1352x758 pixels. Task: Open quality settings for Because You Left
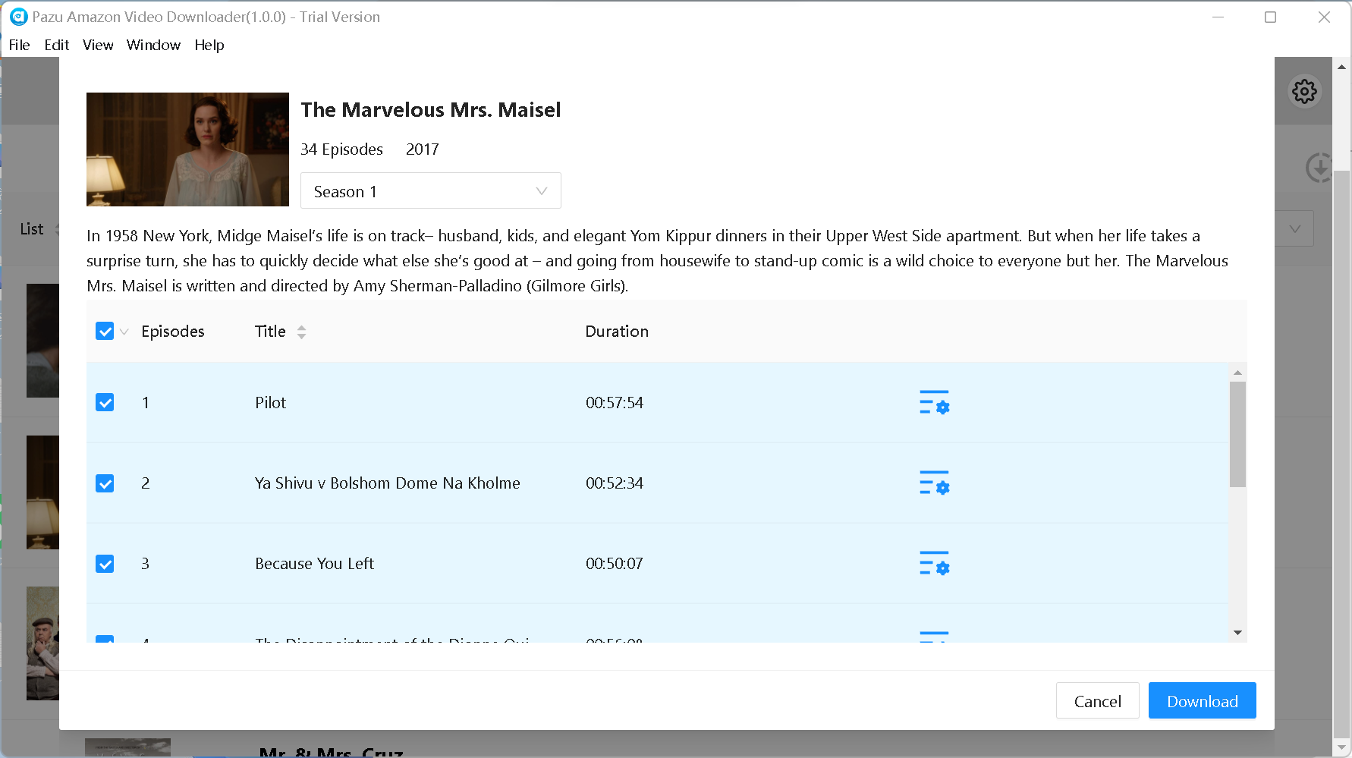[x=933, y=565]
